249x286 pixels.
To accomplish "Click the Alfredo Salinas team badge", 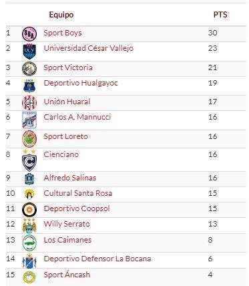I will pos(29,179).
